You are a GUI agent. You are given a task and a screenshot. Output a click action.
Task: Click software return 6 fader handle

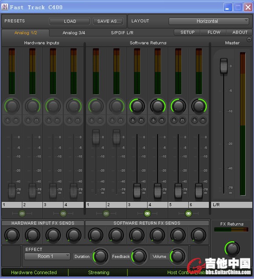click(x=199, y=191)
